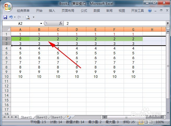Save the workbook with the floppy icon
This screenshot has height=126, width=171.
pyautogui.click(x=5, y=17)
